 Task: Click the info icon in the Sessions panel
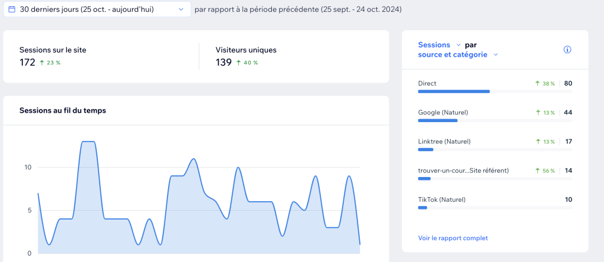pos(567,50)
